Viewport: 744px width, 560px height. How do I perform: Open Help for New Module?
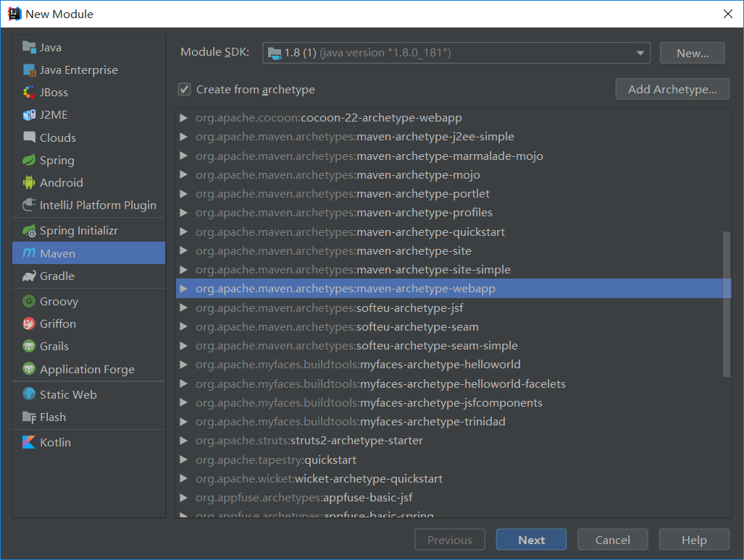[x=694, y=540]
